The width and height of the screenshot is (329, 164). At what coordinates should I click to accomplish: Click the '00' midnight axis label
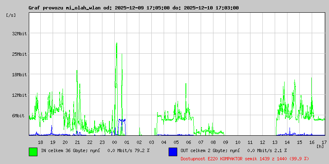click(x=115, y=142)
